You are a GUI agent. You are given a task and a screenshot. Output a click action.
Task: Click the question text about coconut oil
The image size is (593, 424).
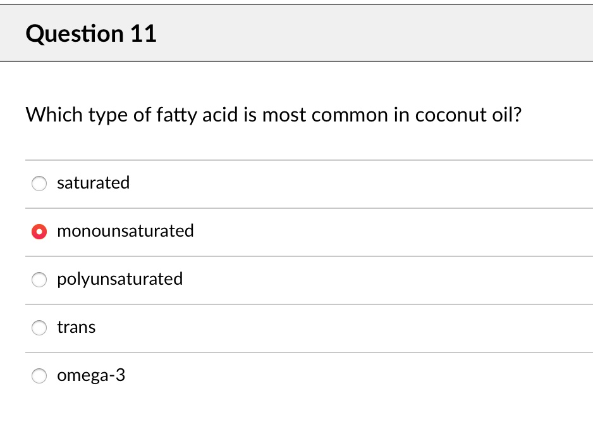(x=274, y=115)
